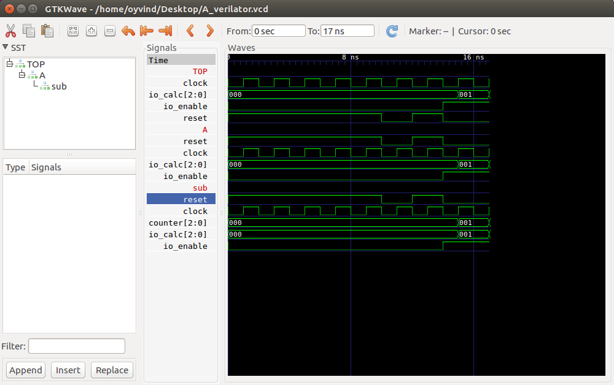614x385 pixels.
Task: Select module A in the SST tree
Action: point(42,75)
